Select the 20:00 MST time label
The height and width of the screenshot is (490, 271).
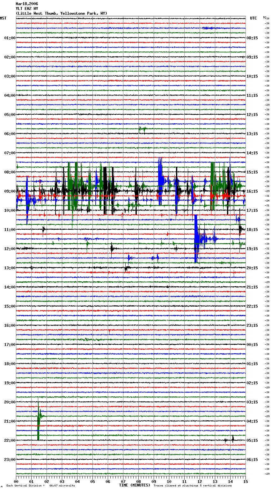point(10,402)
